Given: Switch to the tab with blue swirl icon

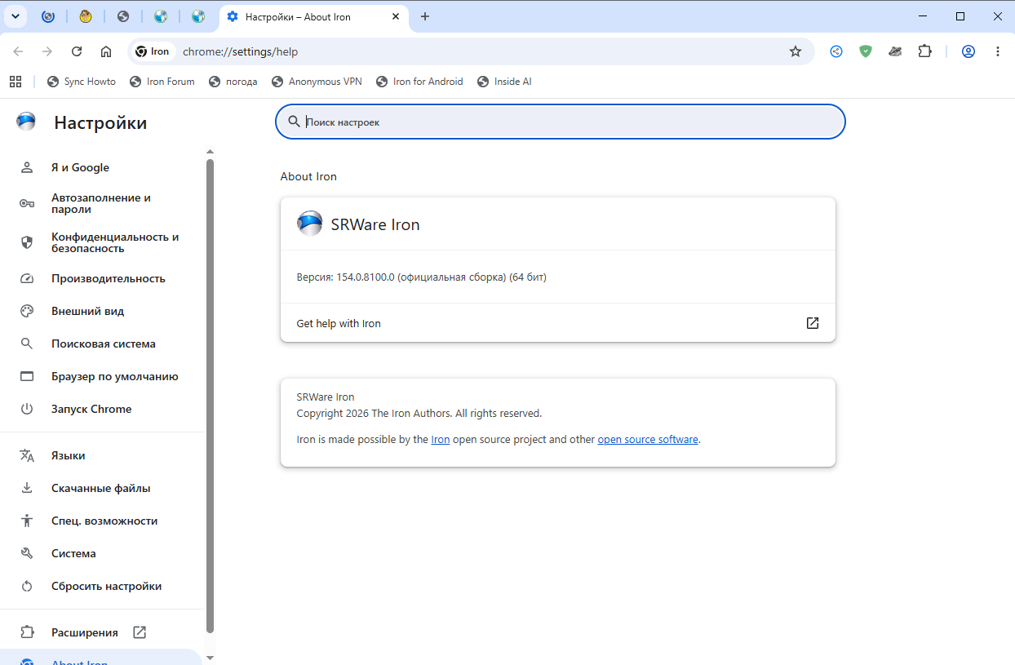Looking at the screenshot, I should pos(48,16).
